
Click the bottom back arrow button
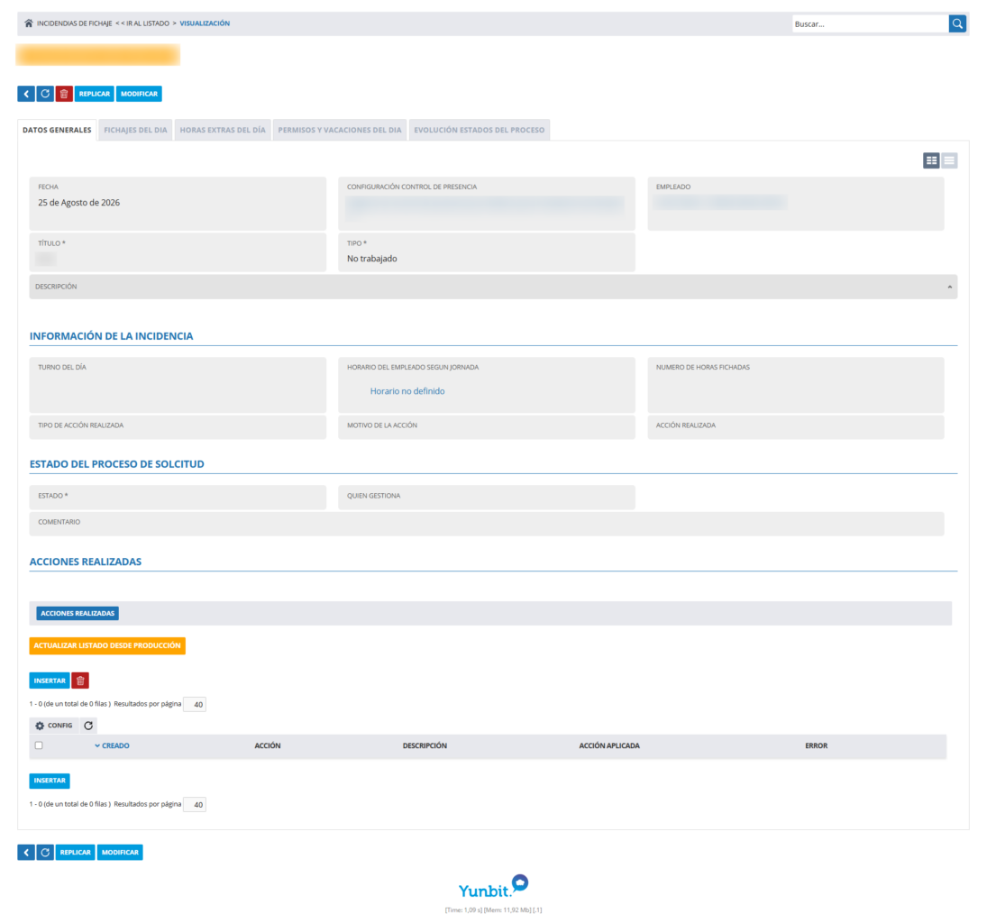point(26,853)
